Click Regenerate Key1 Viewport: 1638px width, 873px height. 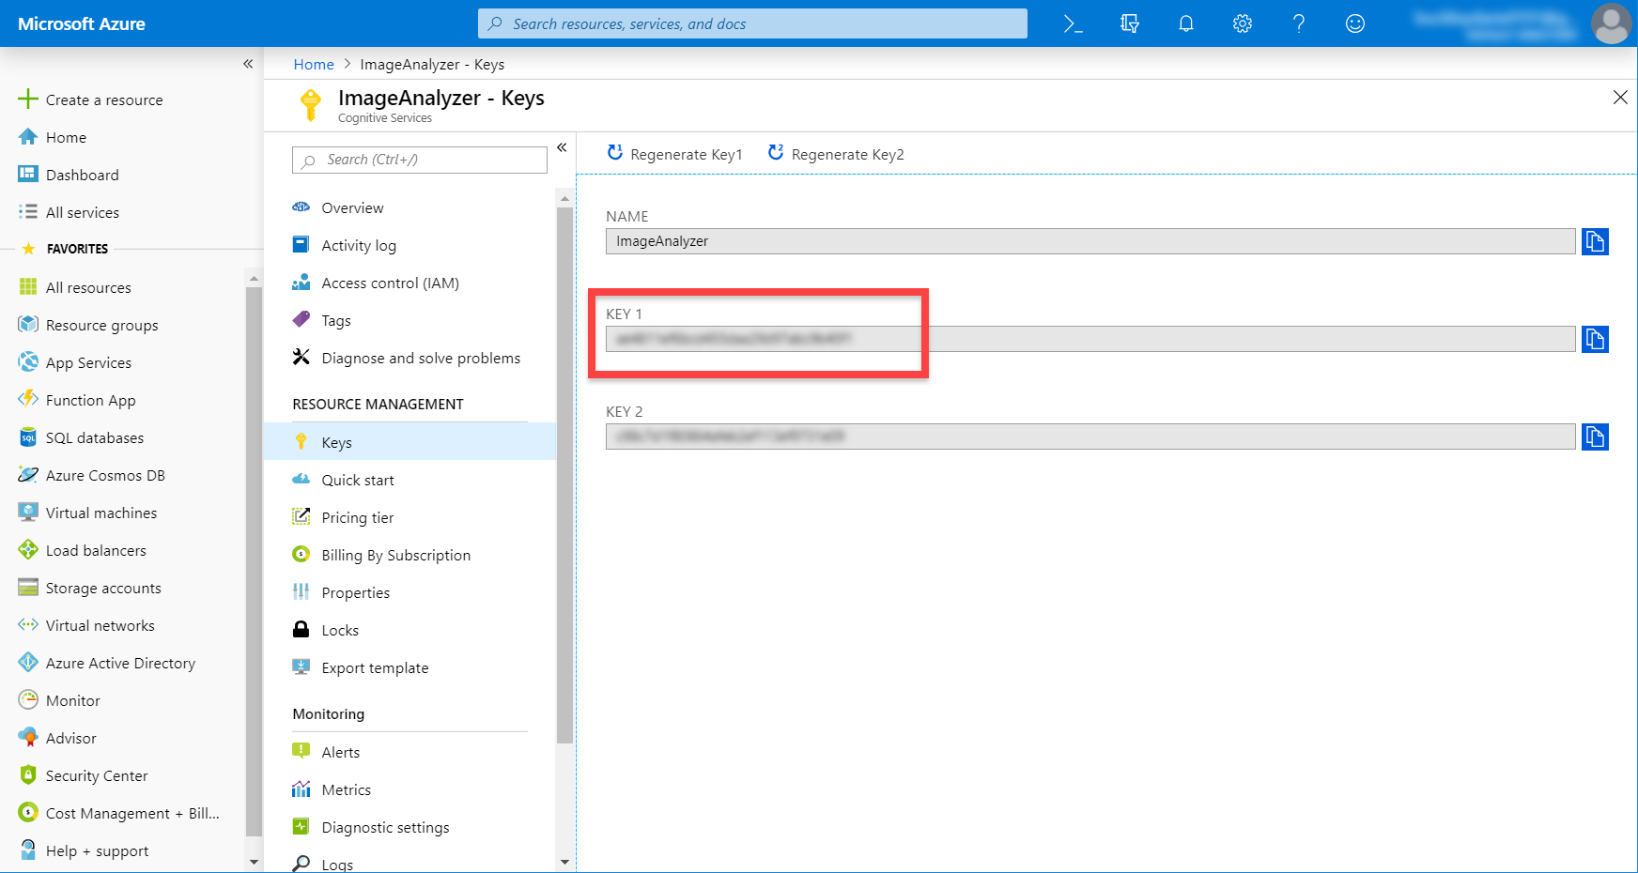(674, 154)
